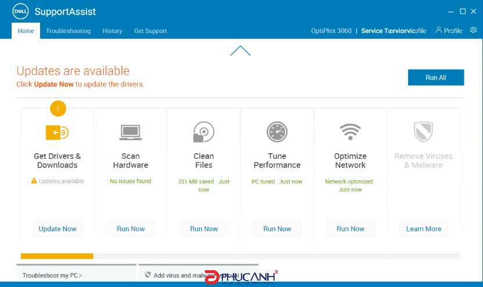Screen dimensions: 483x287
Task: Click the 'PC tuned : Just now' status
Action: click(277, 181)
